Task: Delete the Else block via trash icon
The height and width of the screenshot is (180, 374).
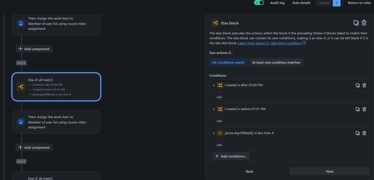Action: 364,23
